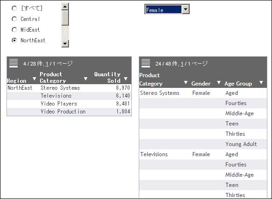Click the 1,804 quantity value
Image resolution: width=272 pixels, height=199 pixels.
[123, 112]
